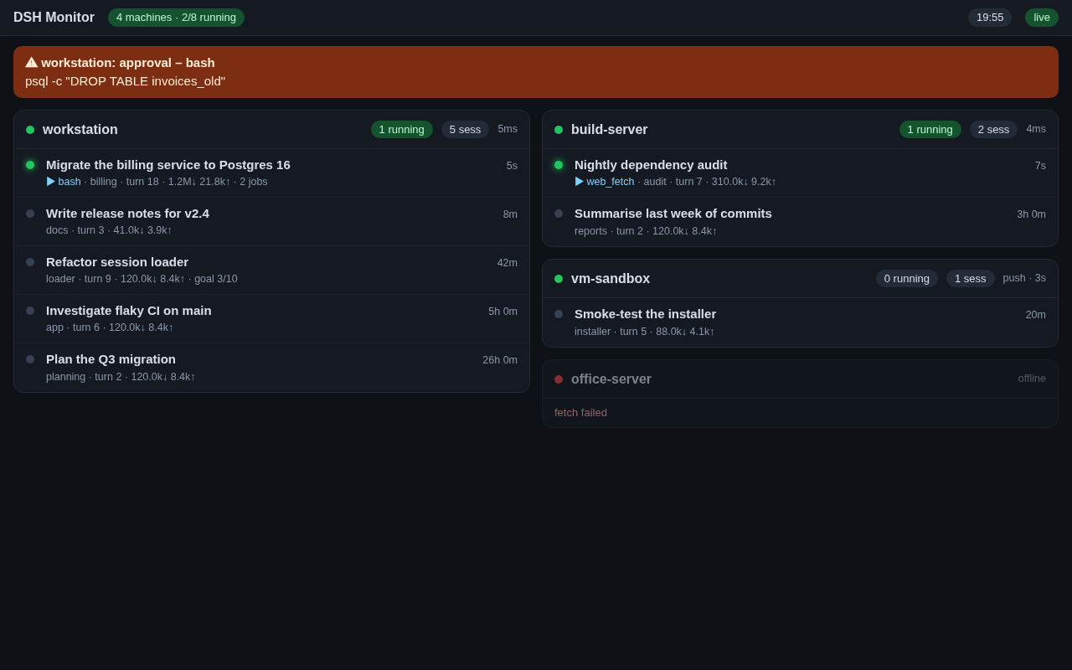
Task: Click the offline label on office-server
Action: (1032, 379)
